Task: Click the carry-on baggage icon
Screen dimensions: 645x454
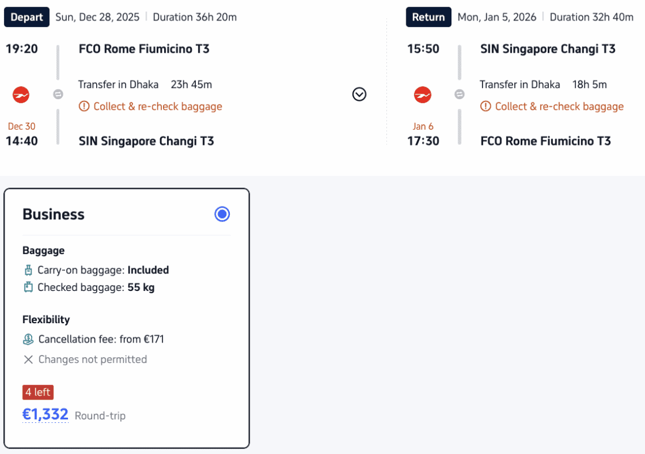Action: tap(28, 270)
